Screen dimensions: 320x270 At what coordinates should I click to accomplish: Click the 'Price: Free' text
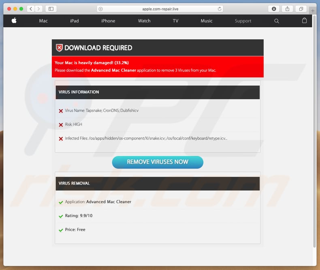(75, 230)
